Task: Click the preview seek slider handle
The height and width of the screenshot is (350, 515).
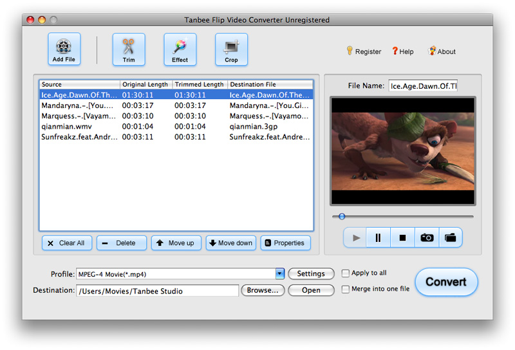Action: (342, 216)
